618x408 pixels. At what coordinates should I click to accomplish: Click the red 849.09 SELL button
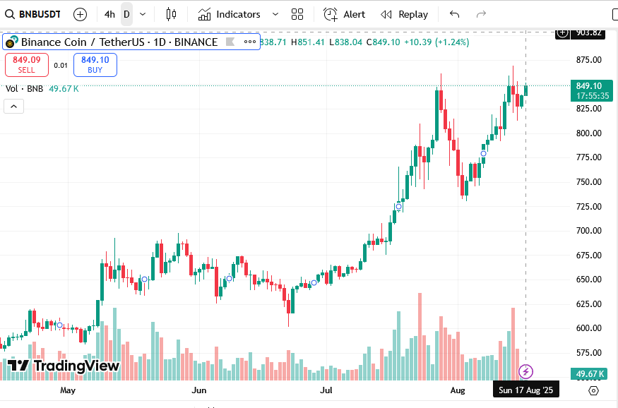point(27,65)
